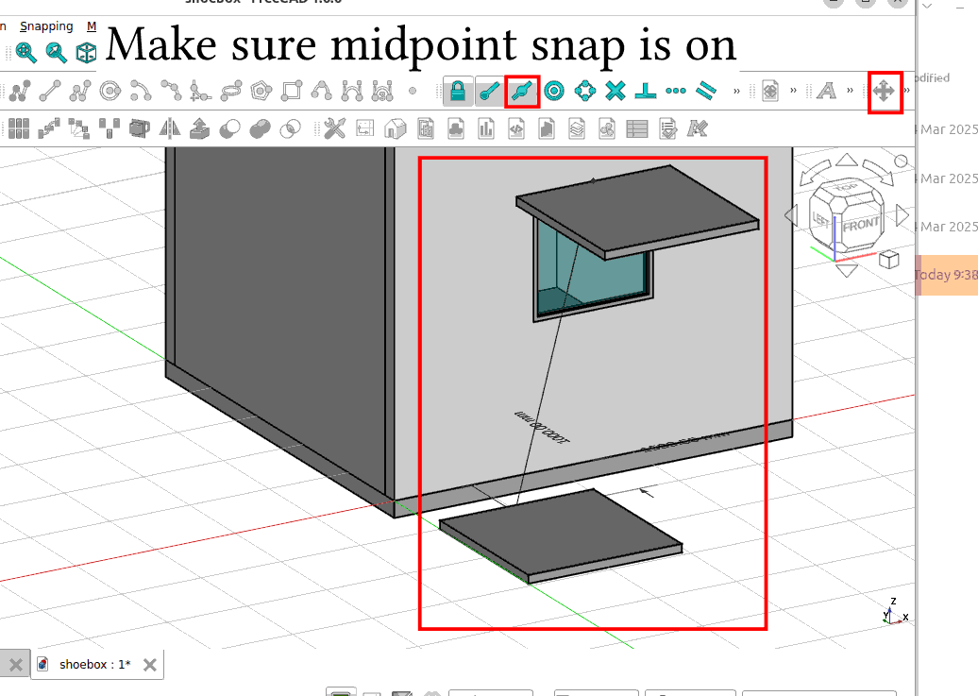Image resolution: width=978 pixels, height=696 pixels.
Task: Select the Draft Rectangle tool
Action: click(x=291, y=92)
